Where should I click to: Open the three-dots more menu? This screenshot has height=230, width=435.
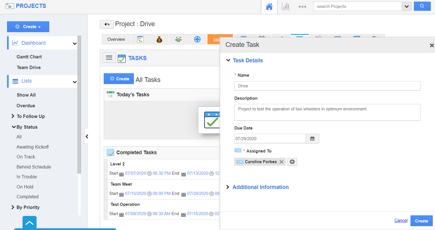pyautogui.click(x=302, y=6)
